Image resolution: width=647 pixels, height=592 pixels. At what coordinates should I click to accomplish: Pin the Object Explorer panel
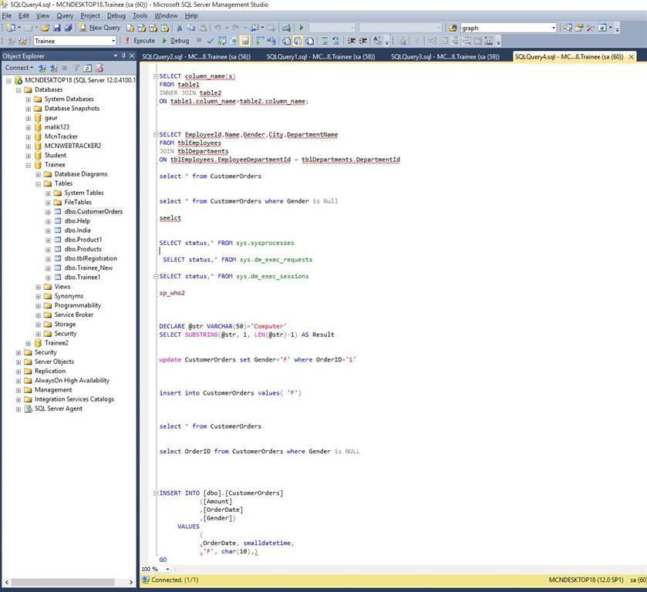tap(123, 55)
